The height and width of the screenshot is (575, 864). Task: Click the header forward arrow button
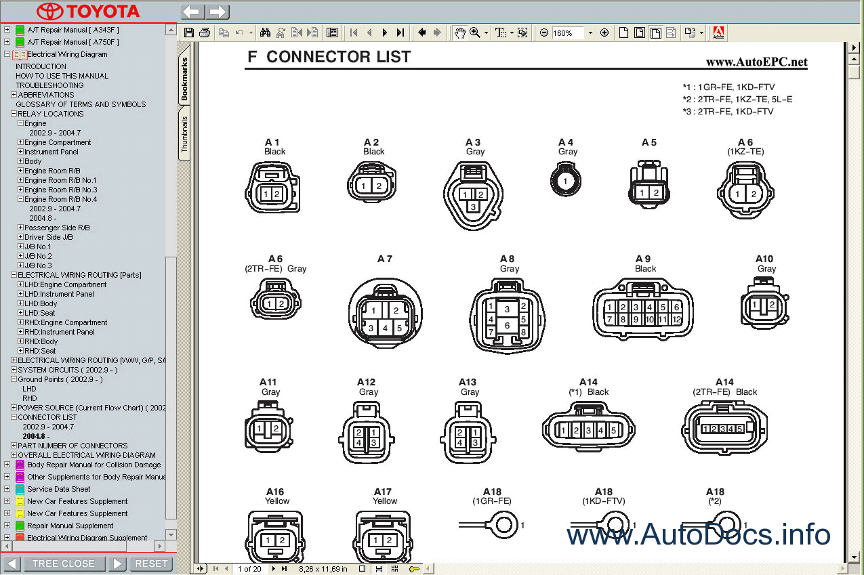(x=218, y=12)
